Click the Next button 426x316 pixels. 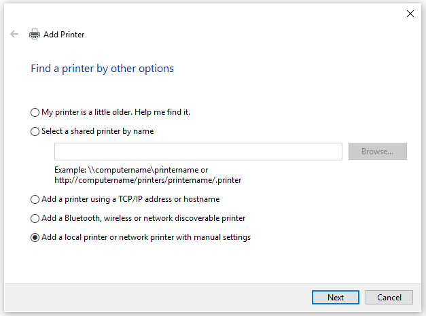335,297
